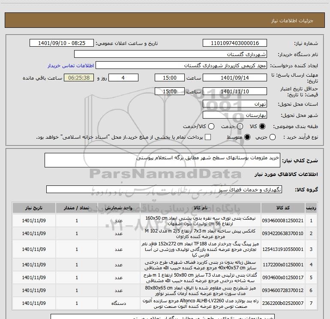Viewport: 330px width, 319px height.
Task: Click product code 0934220638370010
Action: point(283,233)
